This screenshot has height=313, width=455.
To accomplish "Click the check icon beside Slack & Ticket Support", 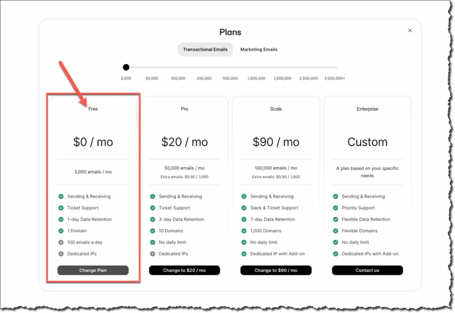I will point(244,208).
